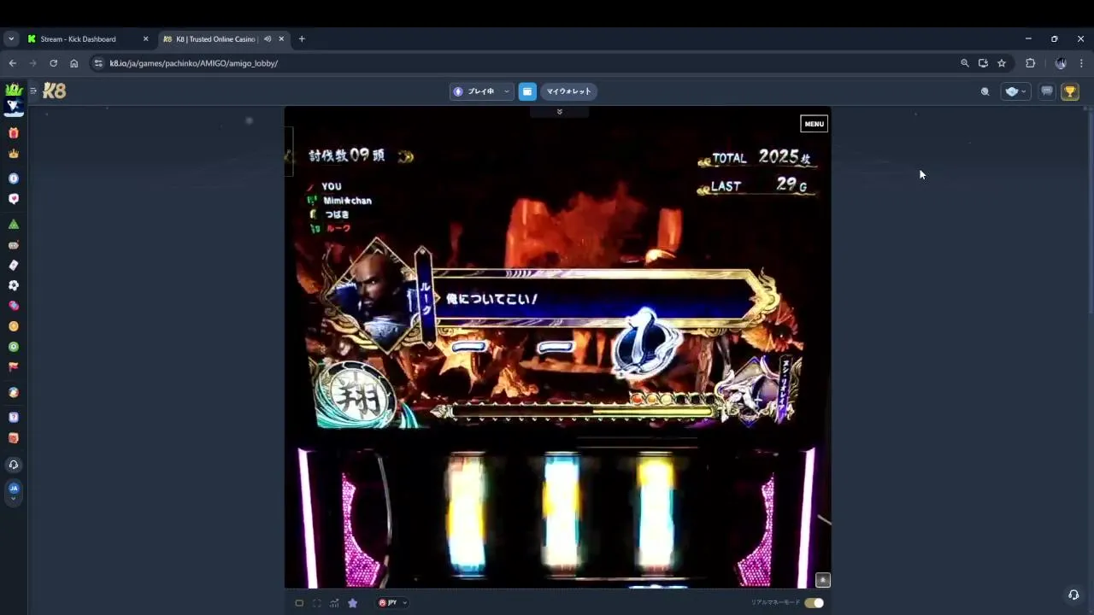Open the gold crown VIP icon
The width and height of the screenshot is (1094, 615).
(x=13, y=154)
